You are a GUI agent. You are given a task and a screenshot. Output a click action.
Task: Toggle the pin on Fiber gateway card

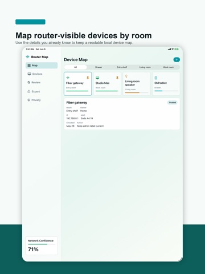coord(88,78)
